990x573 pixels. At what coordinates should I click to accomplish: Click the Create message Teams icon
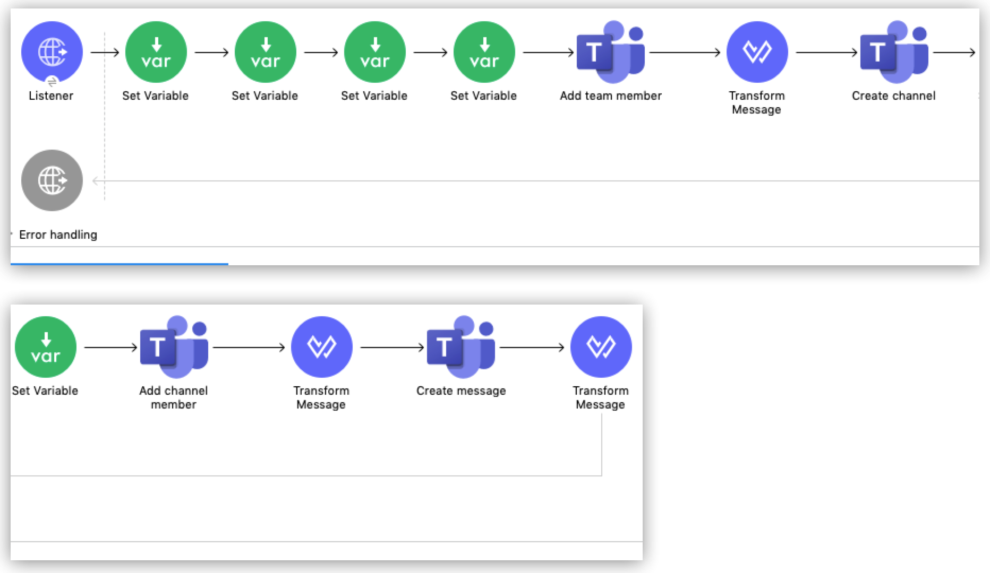point(460,347)
